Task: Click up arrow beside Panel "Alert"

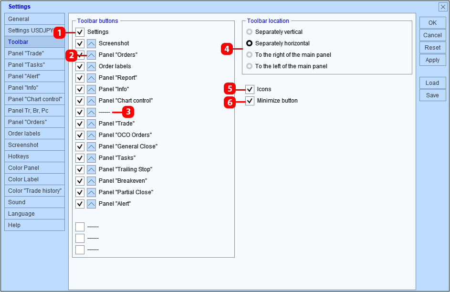Action: tap(91, 204)
